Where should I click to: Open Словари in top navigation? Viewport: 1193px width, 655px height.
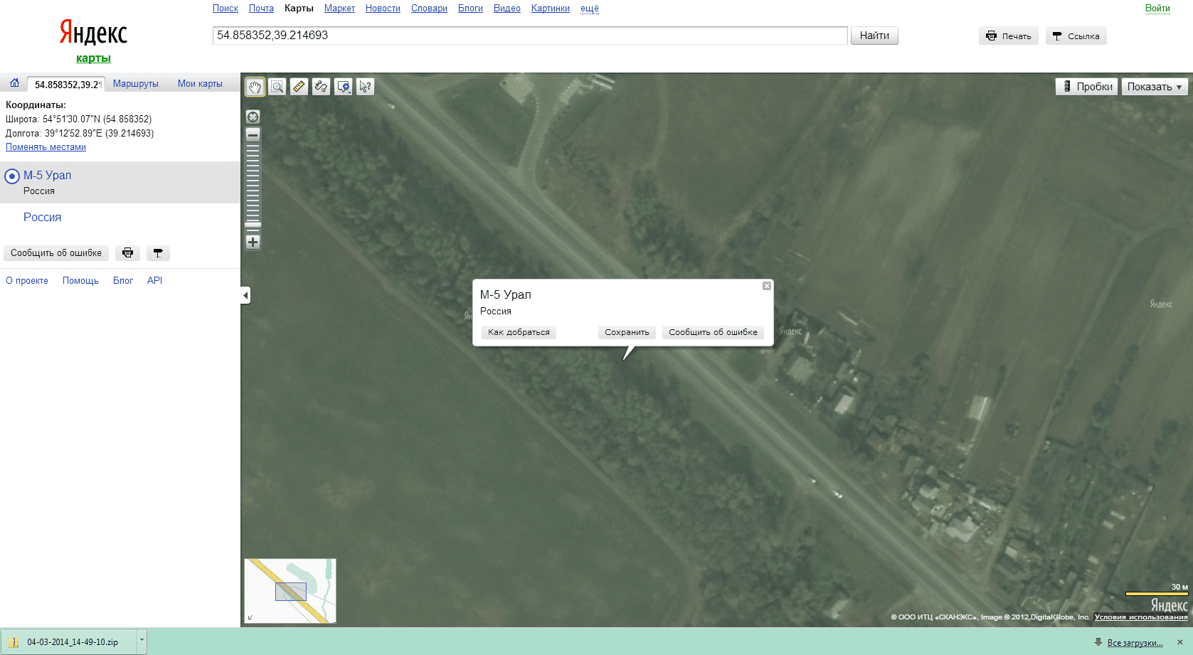pyautogui.click(x=429, y=9)
